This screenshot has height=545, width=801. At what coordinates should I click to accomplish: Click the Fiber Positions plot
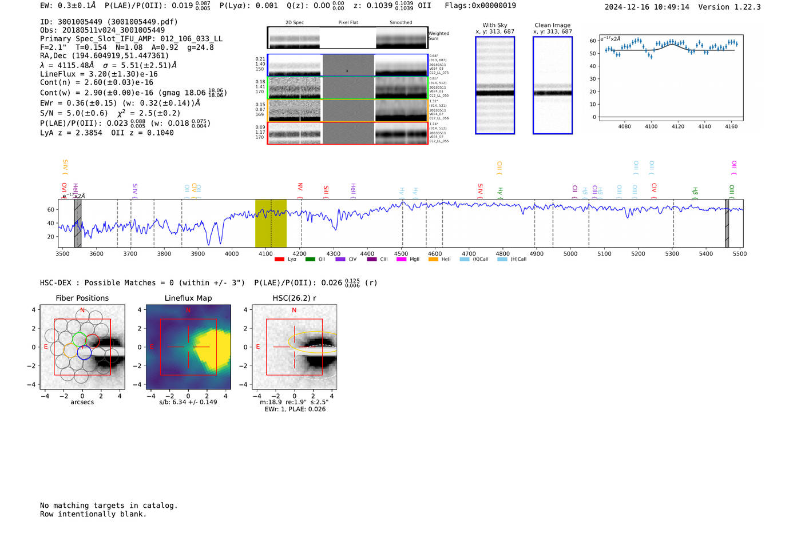[82, 347]
